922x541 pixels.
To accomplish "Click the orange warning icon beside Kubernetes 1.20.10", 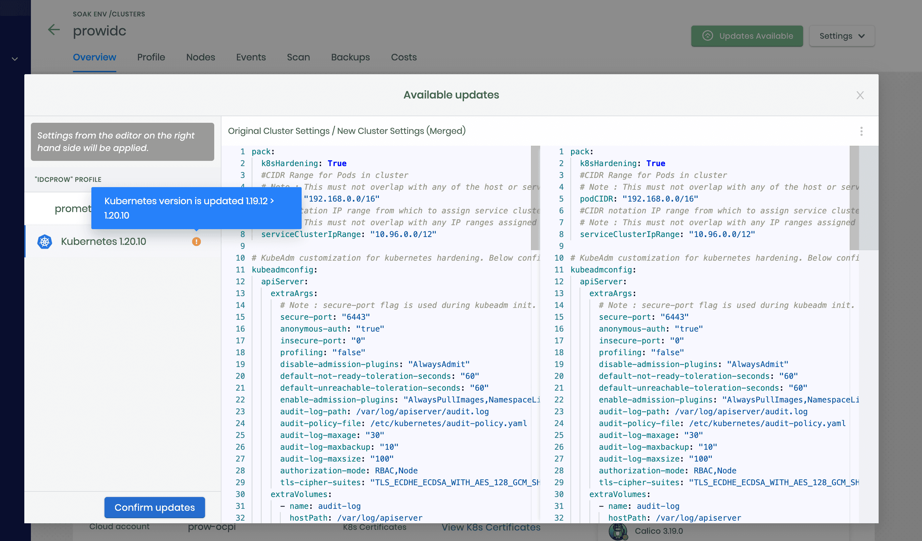I will 196,242.
